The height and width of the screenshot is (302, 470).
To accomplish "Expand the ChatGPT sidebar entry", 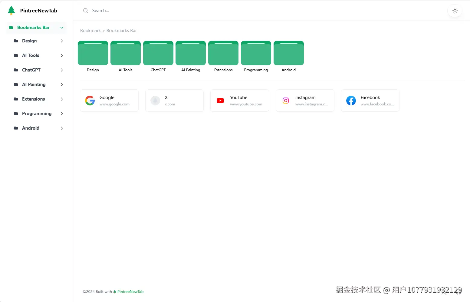I will pyautogui.click(x=62, y=70).
